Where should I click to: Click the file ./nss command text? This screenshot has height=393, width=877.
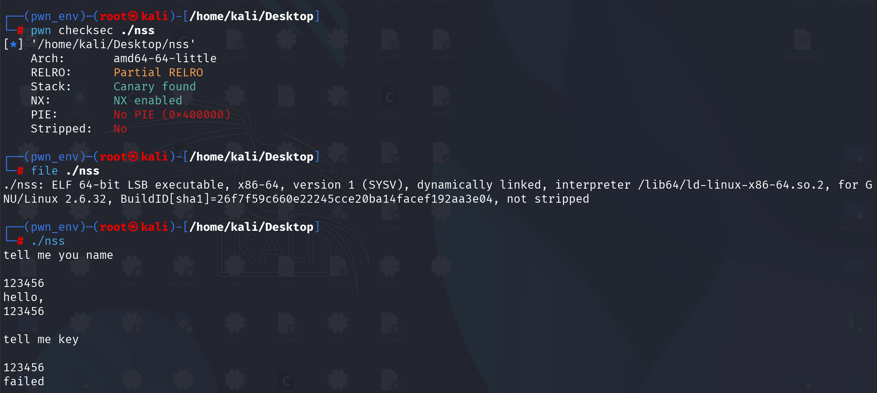coord(65,171)
